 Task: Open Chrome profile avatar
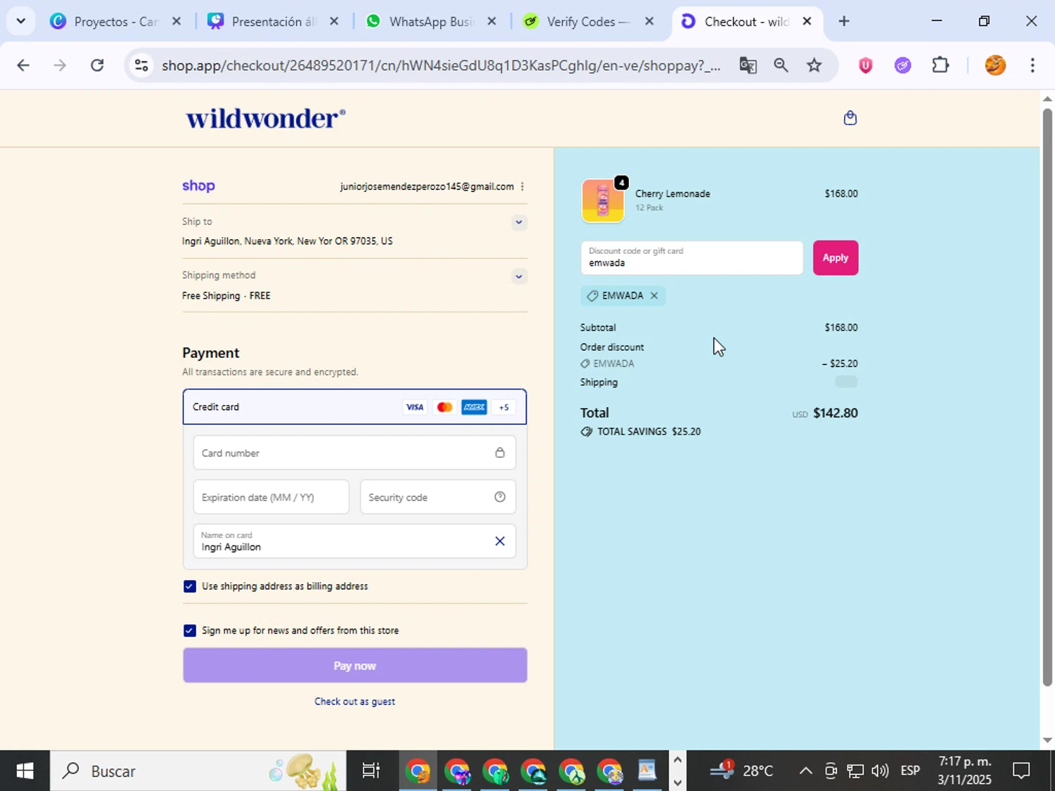[x=995, y=65]
